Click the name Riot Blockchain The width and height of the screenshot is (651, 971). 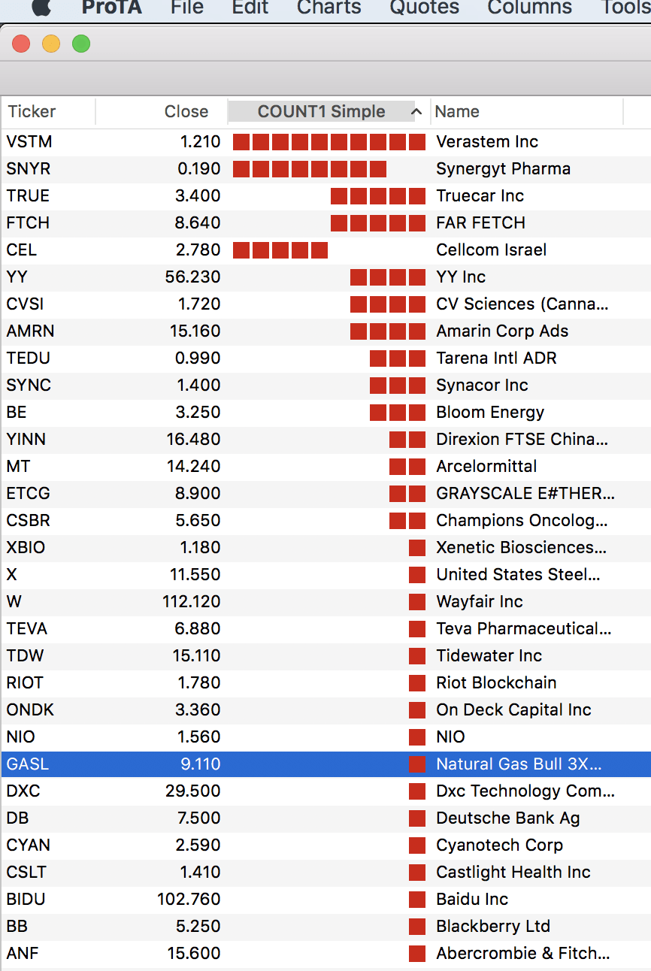[496, 682]
